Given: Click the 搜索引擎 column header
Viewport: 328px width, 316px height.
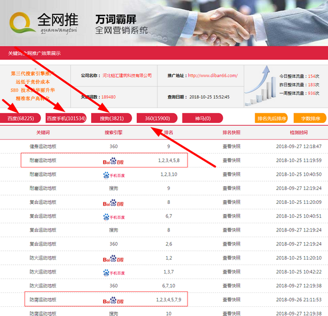Looking at the screenshot, I should 114,132.
